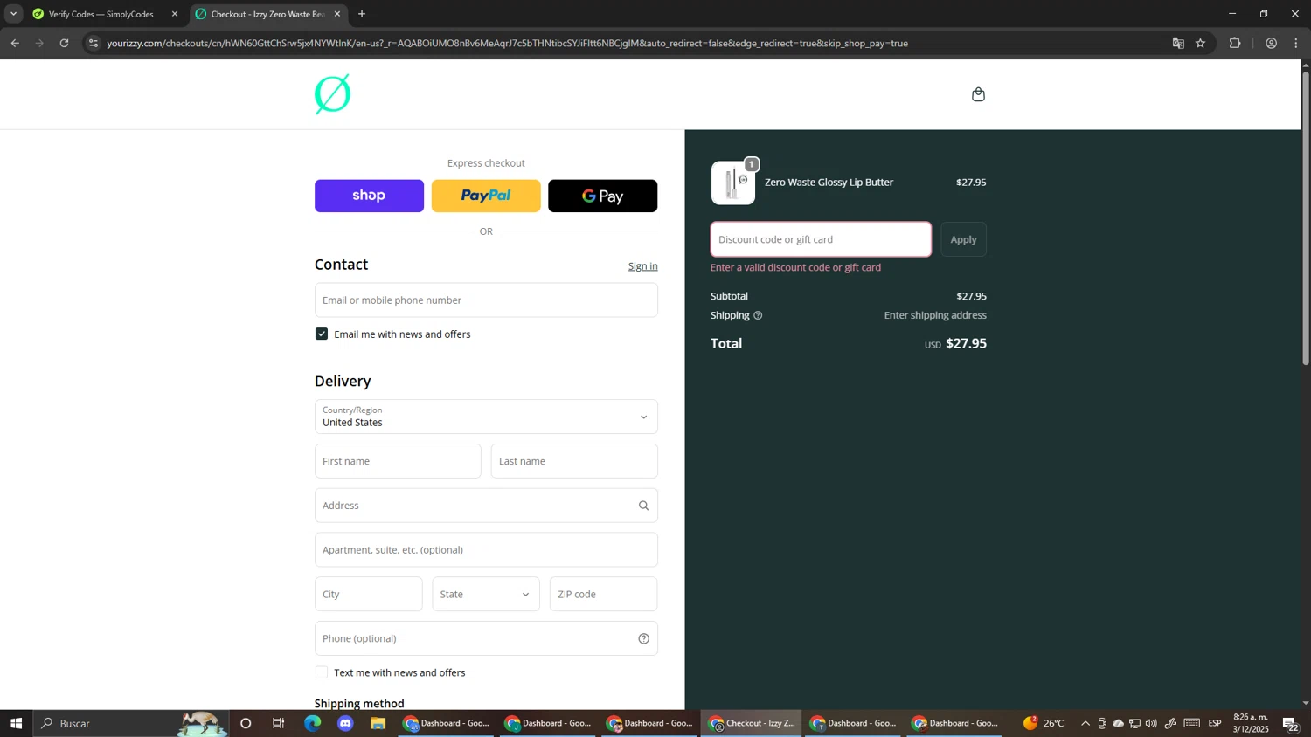Open the translate page icon in address bar
Image resolution: width=1311 pixels, height=737 pixels.
(1177, 43)
